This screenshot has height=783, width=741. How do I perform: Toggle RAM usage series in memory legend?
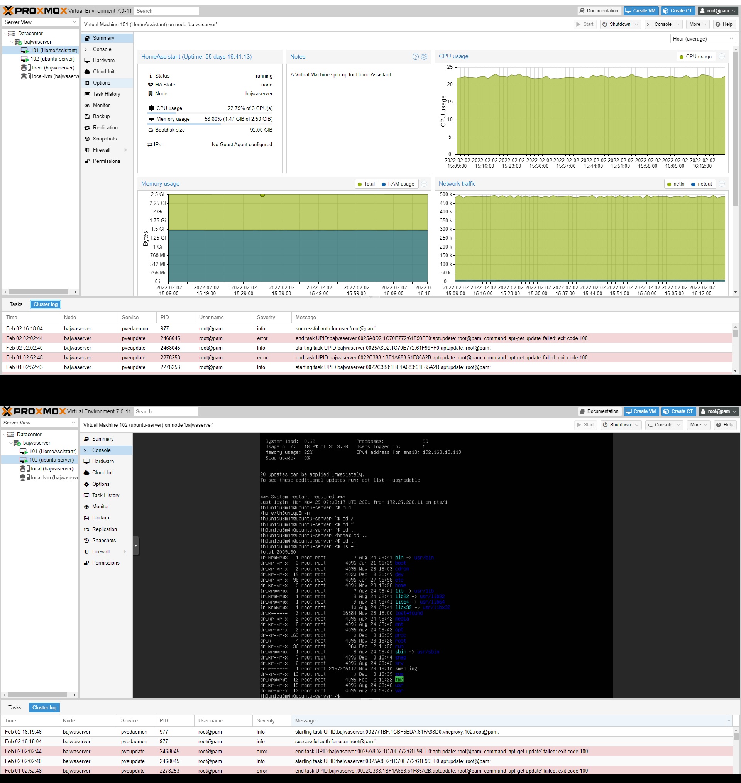tap(398, 184)
